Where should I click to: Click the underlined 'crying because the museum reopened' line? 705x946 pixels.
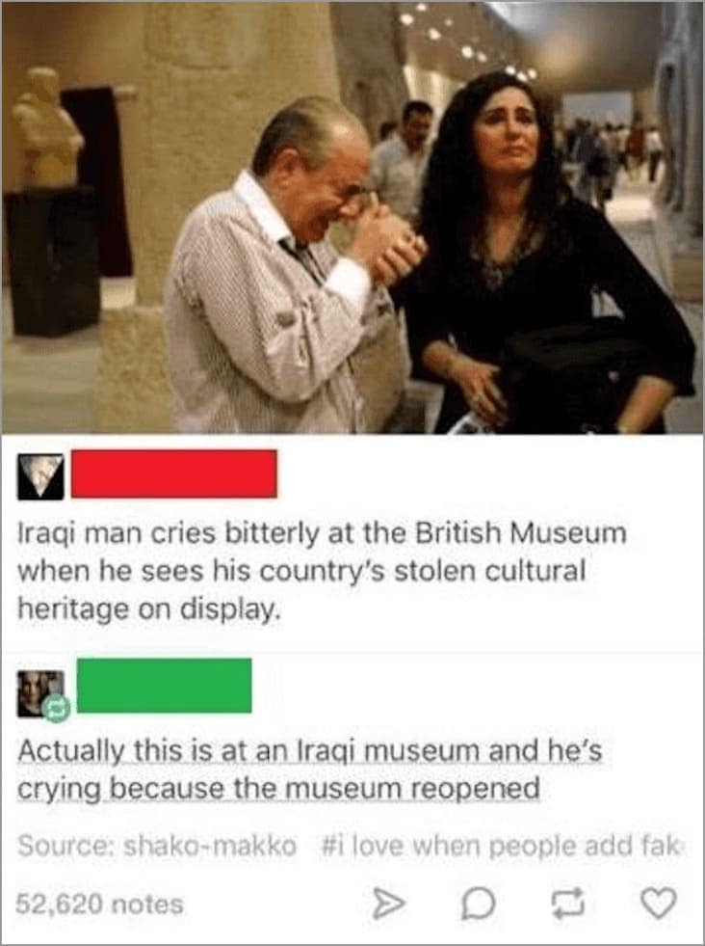click(278, 789)
